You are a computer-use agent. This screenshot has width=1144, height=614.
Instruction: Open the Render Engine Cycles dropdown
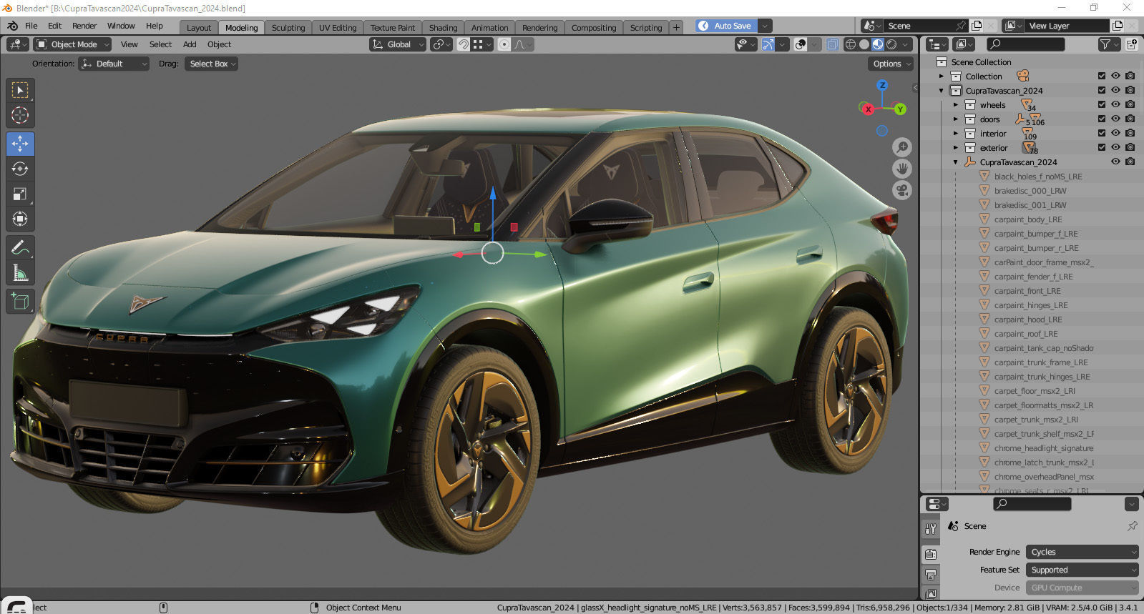pos(1082,552)
